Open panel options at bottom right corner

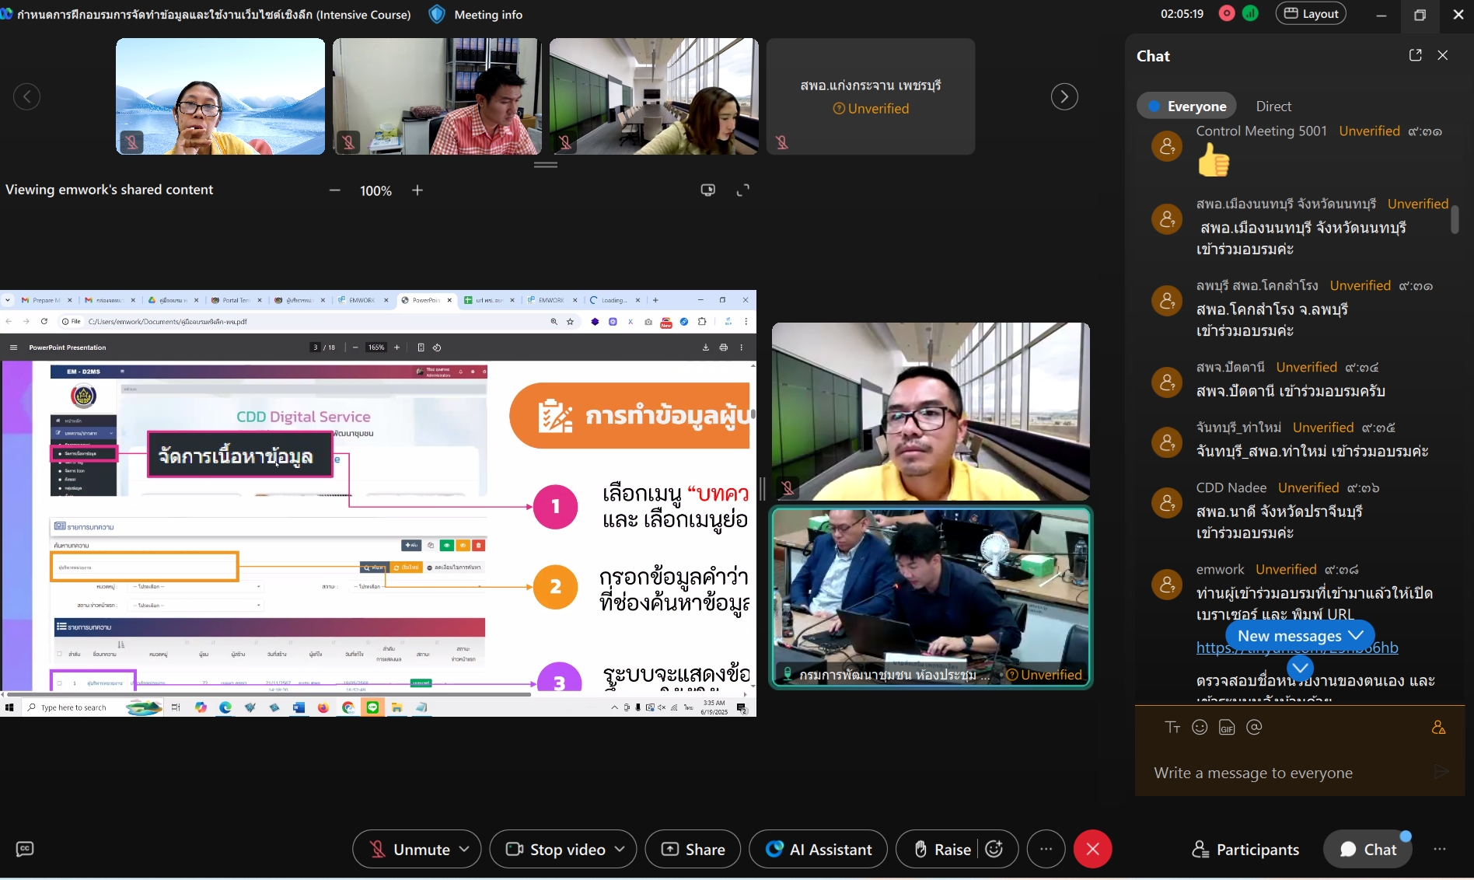coord(1440,849)
